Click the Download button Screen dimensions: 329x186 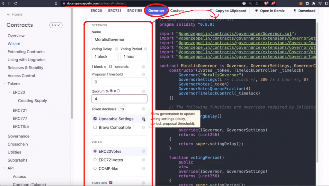click(x=304, y=11)
